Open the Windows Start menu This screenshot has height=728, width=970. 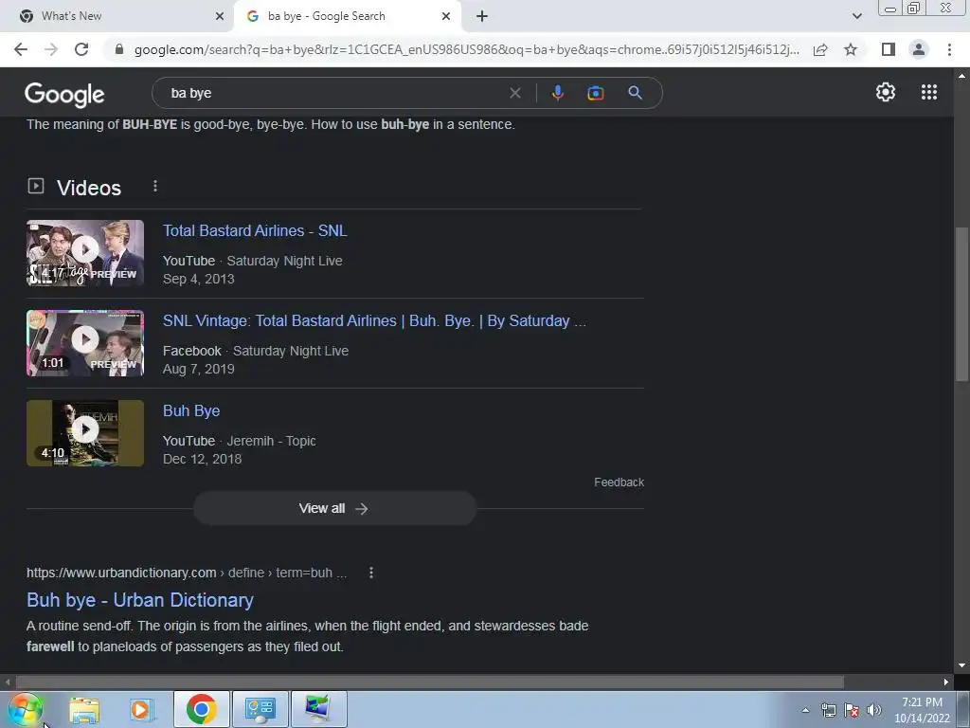click(x=26, y=709)
